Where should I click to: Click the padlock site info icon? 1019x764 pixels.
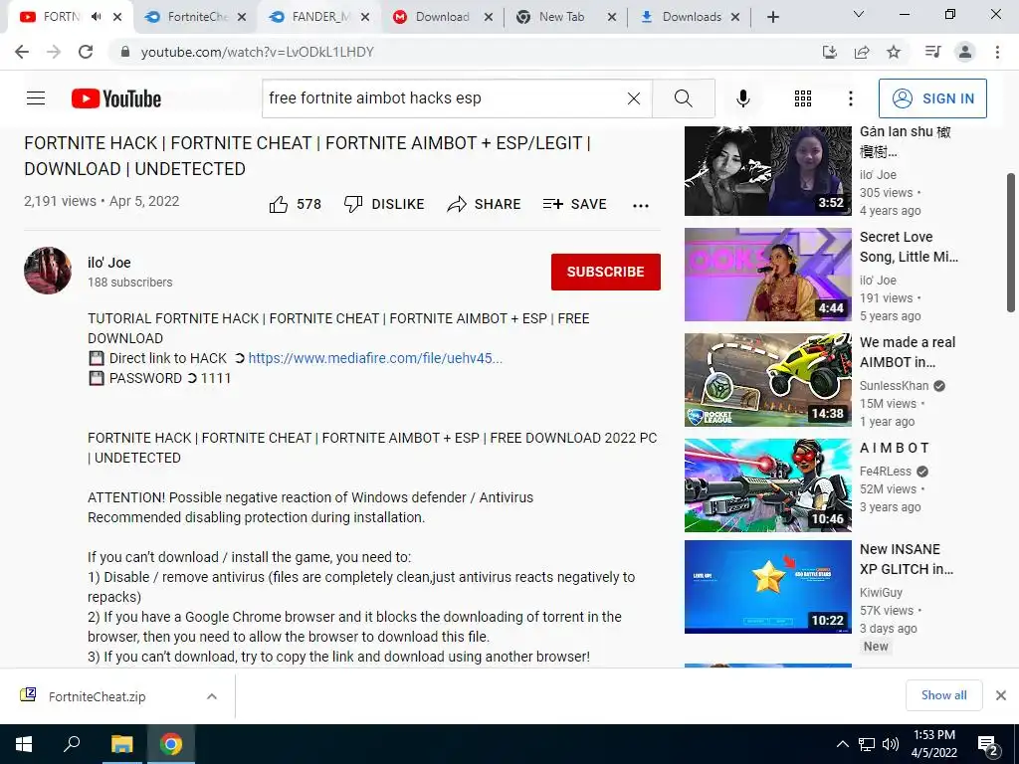click(x=125, y=52)
